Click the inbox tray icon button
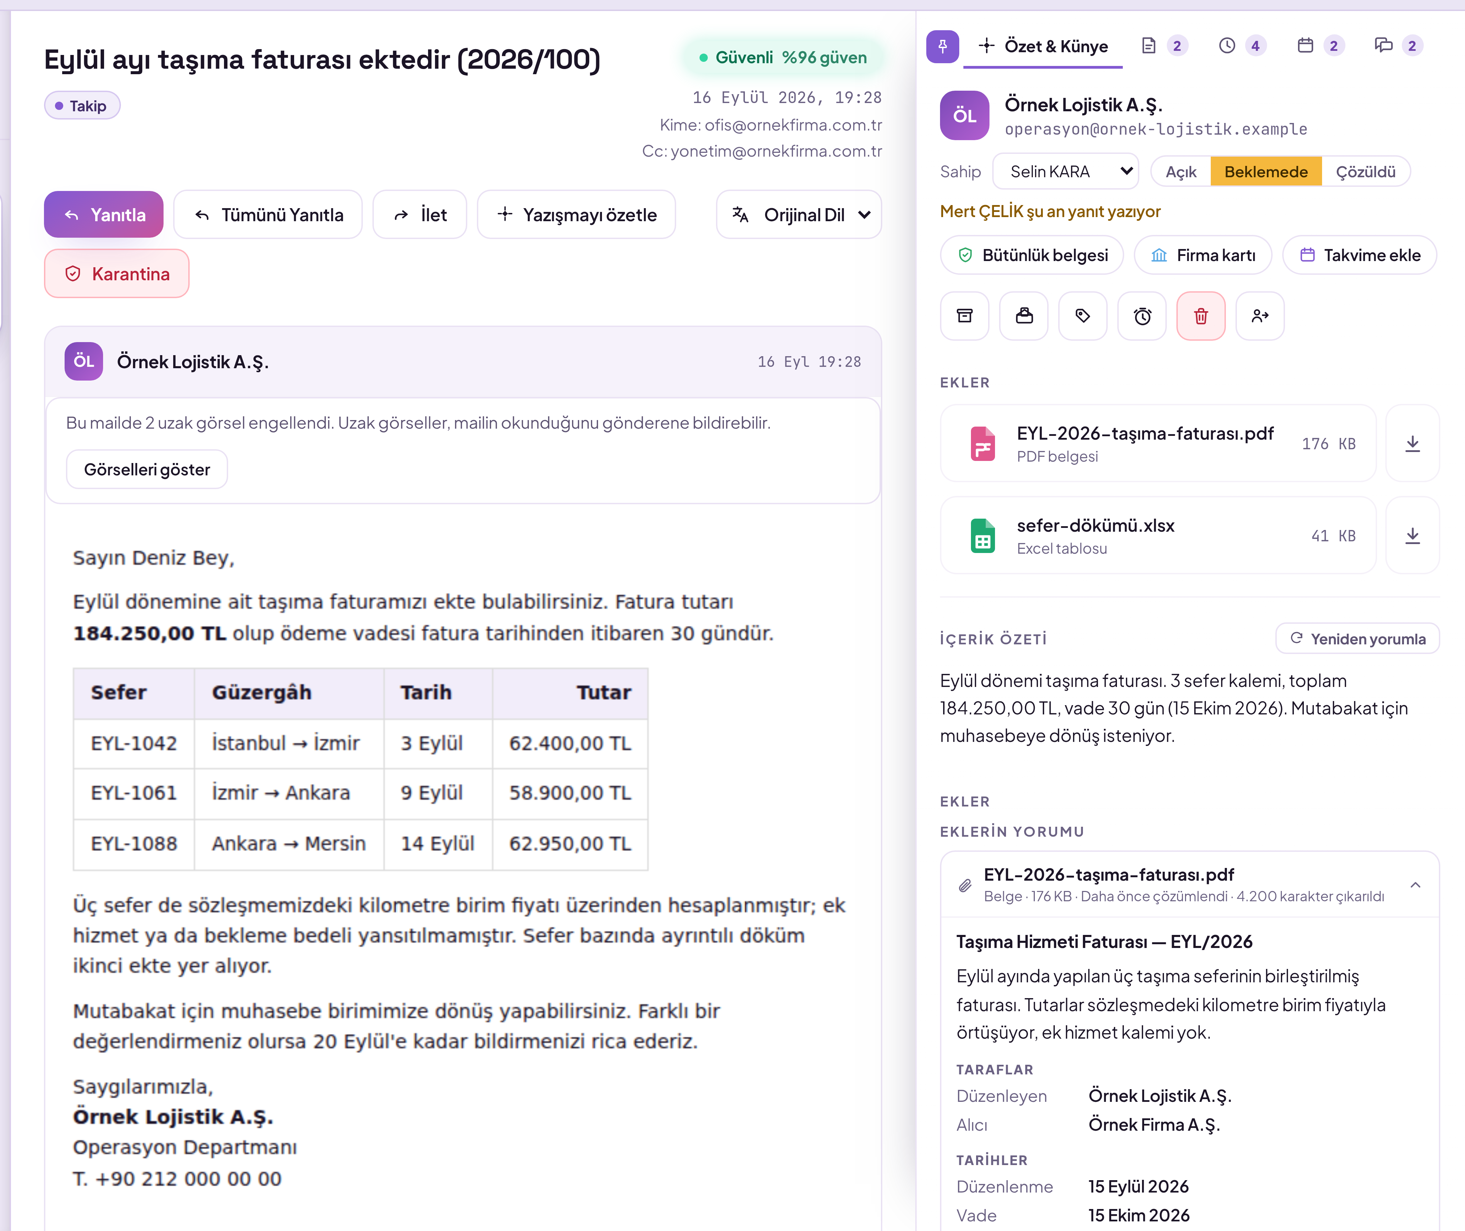This screenshot has width=1465, height=1231. point(1023,316)
